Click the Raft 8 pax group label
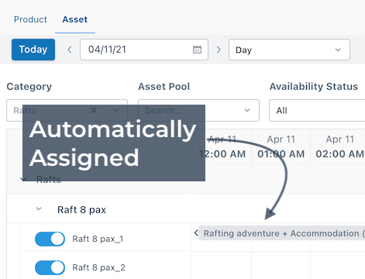365x279 pixels. (x=81, y=210)
